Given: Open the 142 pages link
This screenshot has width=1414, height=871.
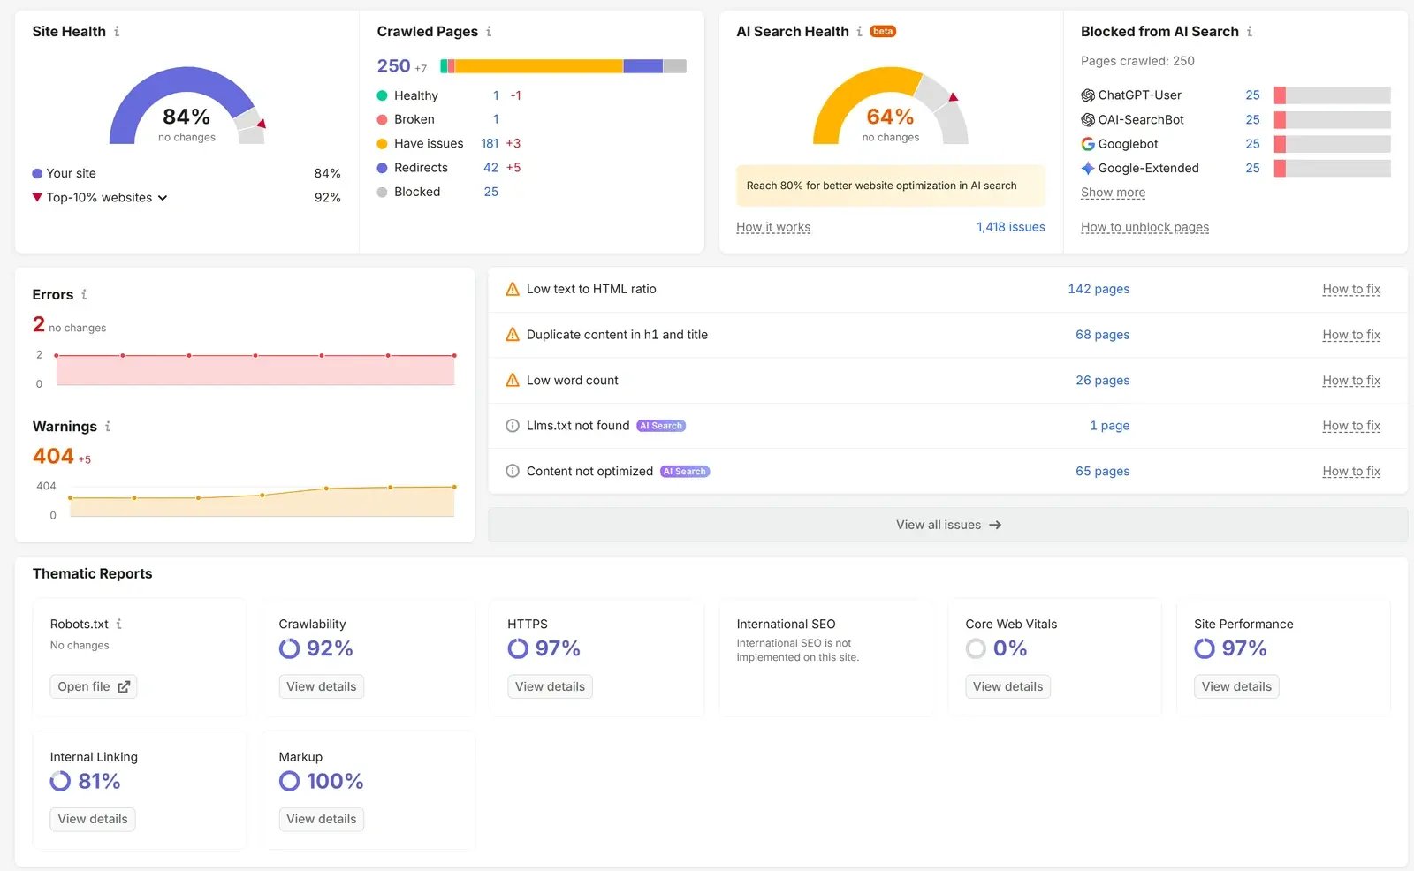Looking at the screenshot, I should pyautogui.click(x=1099, y=289).
